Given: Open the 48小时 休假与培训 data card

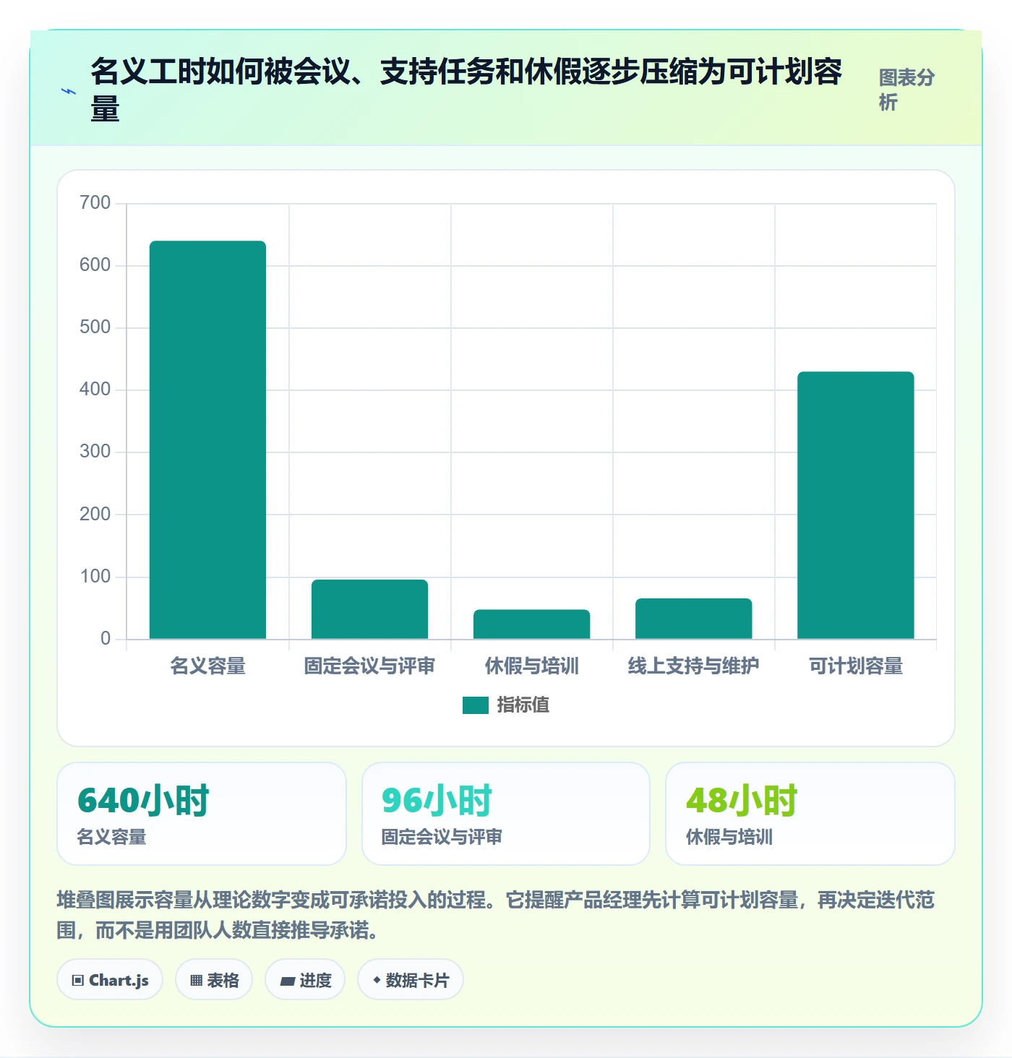Looking at the screenshot, I should pyautogui.click(x=810, y=814).
